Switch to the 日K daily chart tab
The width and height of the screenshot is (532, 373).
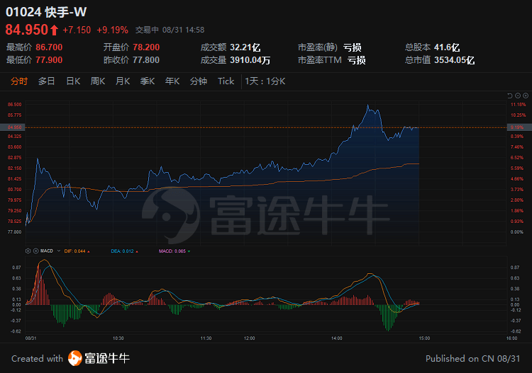pos(73,81)
